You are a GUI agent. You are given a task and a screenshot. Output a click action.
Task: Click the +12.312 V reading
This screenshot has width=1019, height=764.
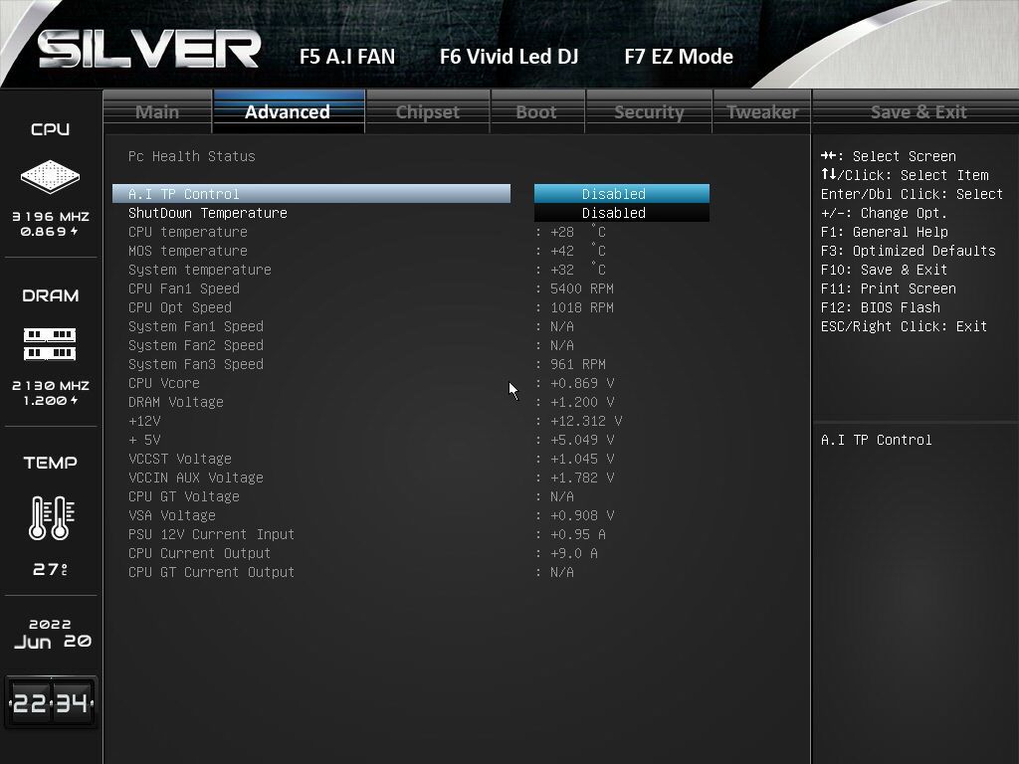pyautogui.click(x=586, y=421)
